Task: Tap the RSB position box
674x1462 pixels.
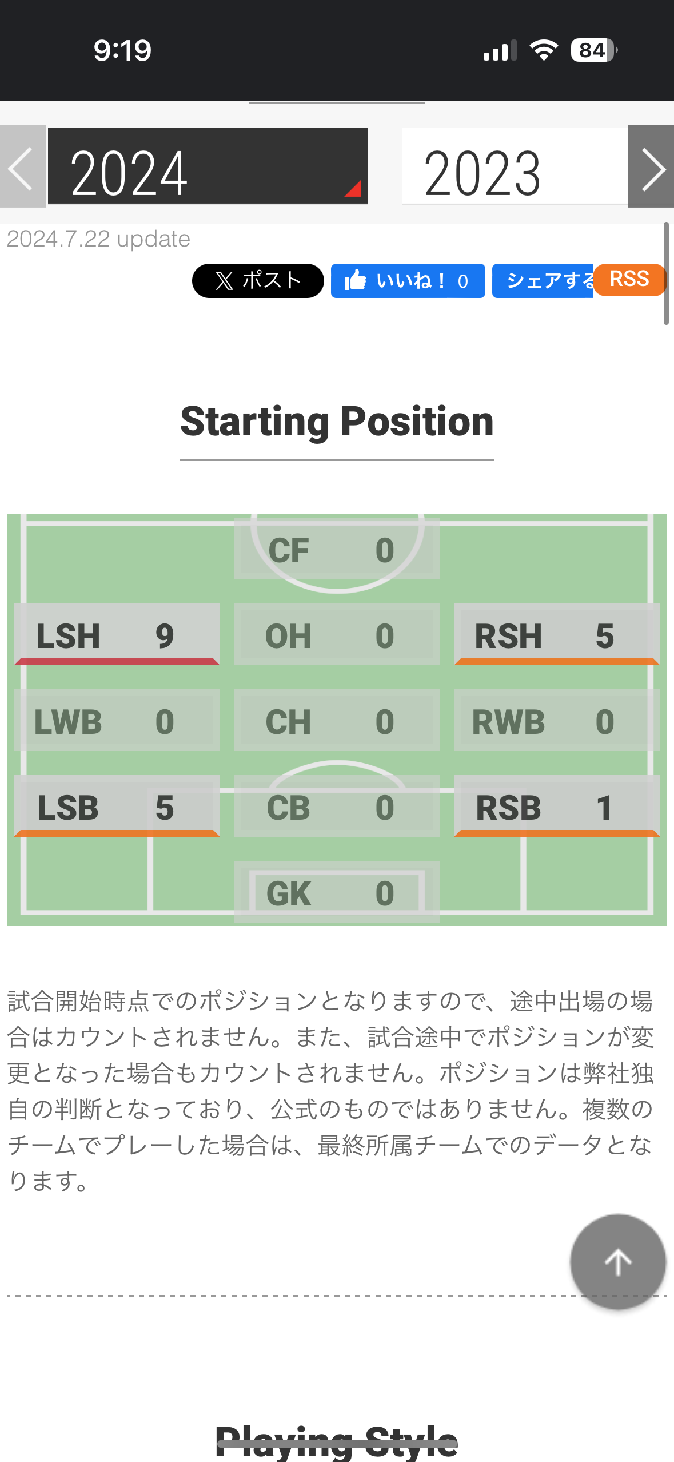Action: point(557,806)
